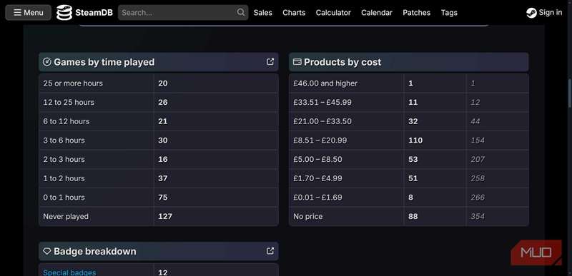The width and height of the screenshot is (572, 276).
Task: Click the value 20 for 25 or more hours
Action: (163, 83)
